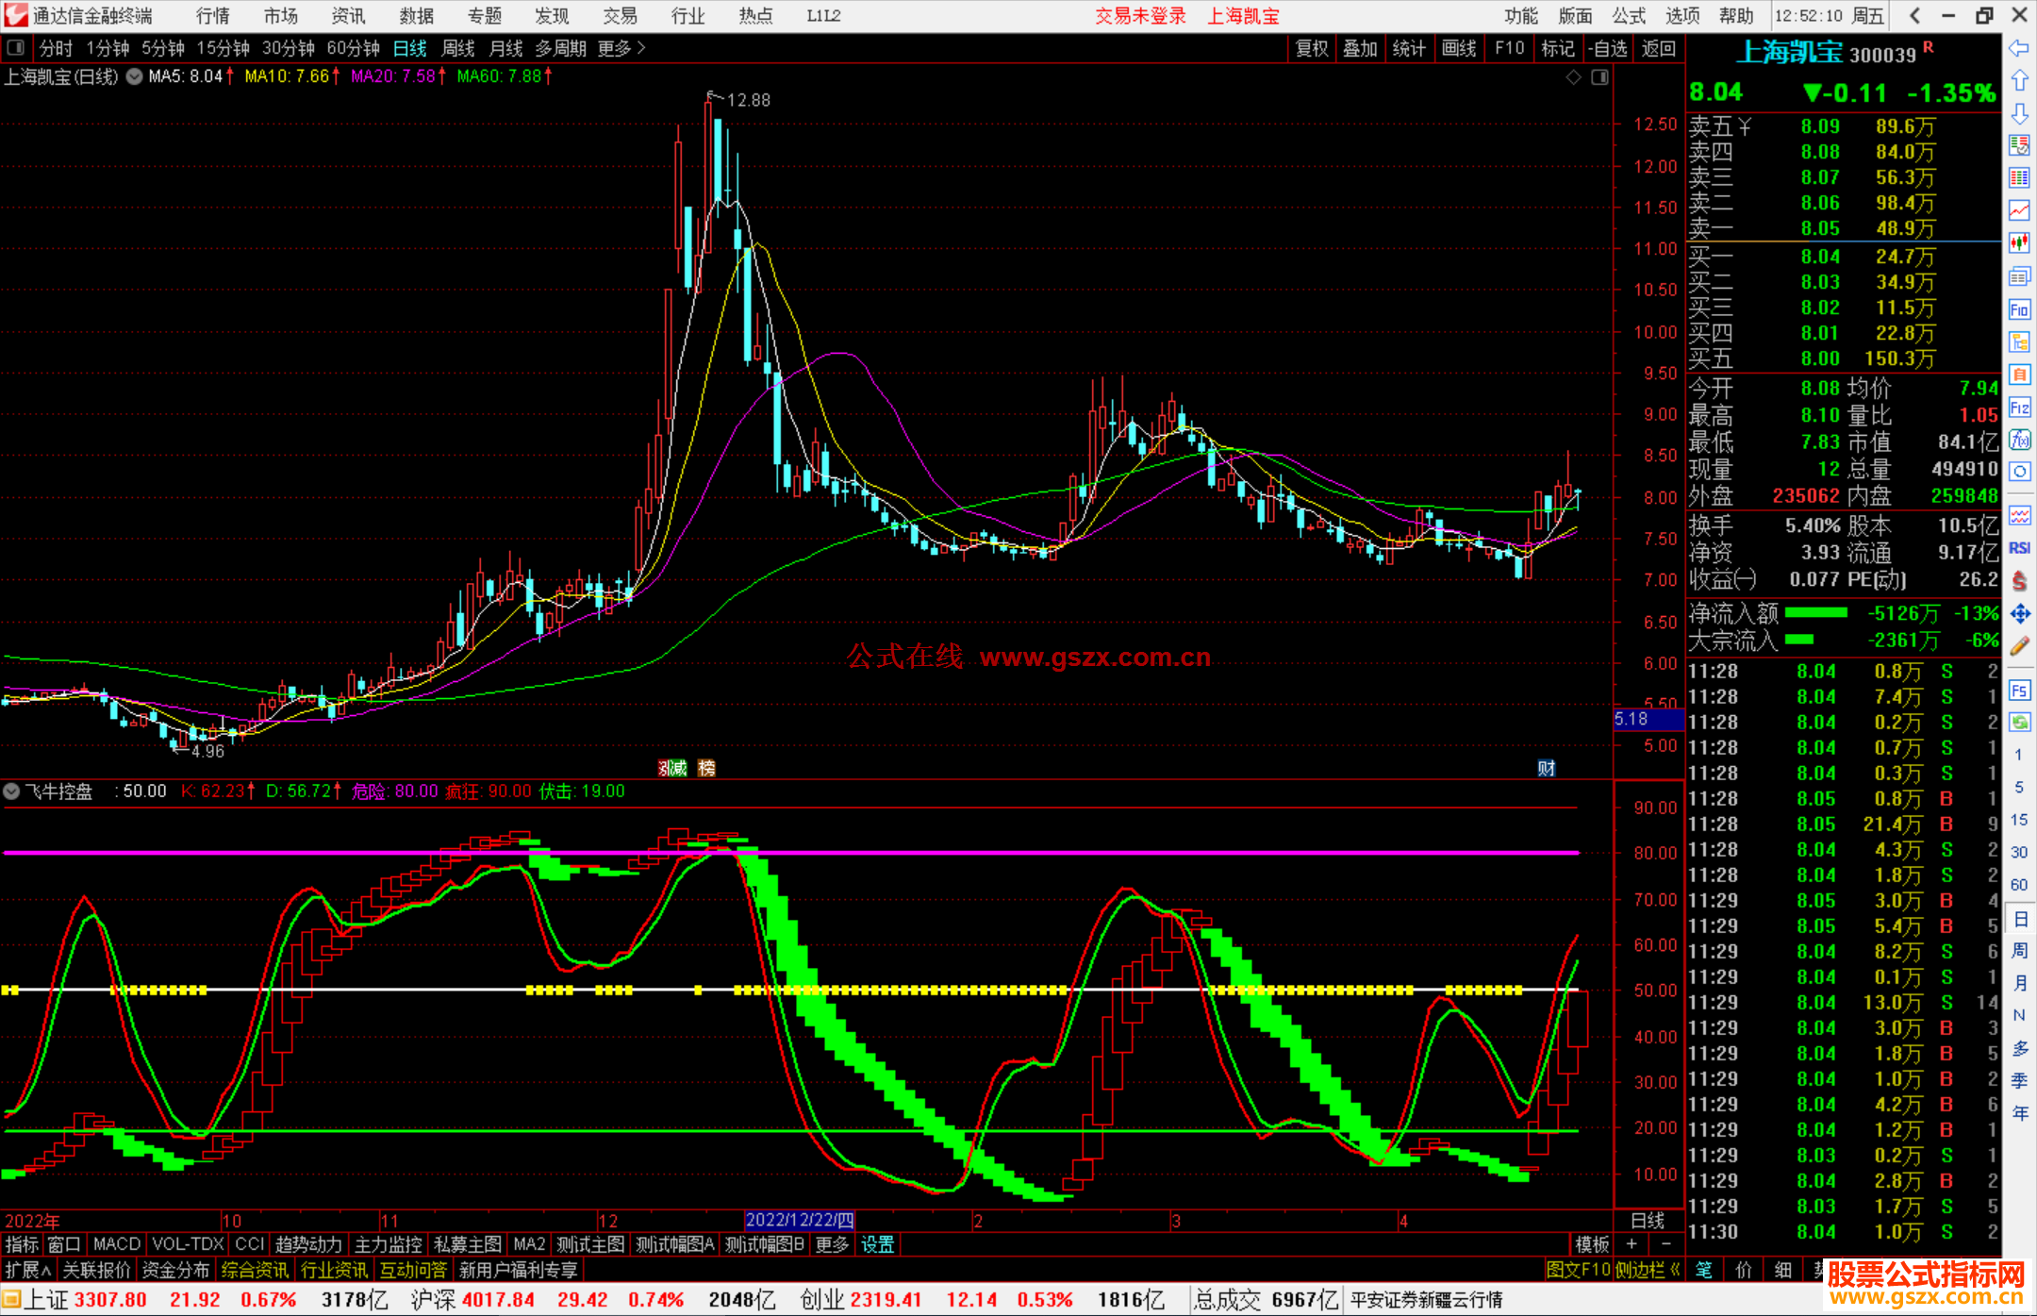Click the 复权 button
Viewport: 2037px width, 1316px height.
pyautogui.click(x=1312, y=48)
